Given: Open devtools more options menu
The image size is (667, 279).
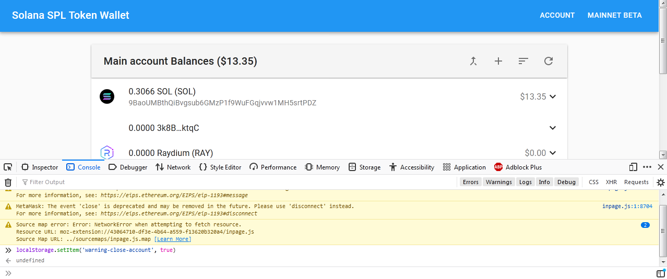Looking at the screenshot, I should pyautogui.click(x=647, y=167).
